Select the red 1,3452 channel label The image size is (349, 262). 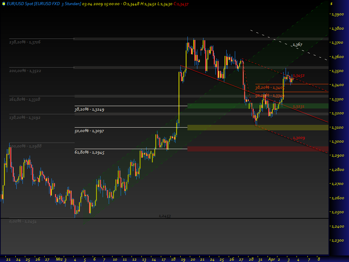[x=299, y=75]
